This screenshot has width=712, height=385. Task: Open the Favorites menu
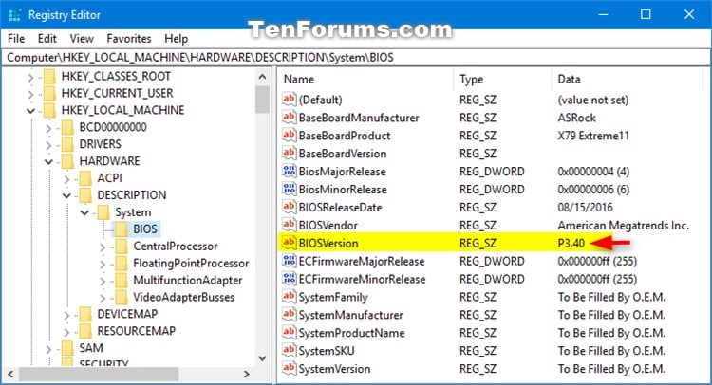click(129, 39)
